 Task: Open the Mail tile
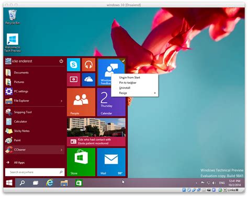[x=111, y=162]
